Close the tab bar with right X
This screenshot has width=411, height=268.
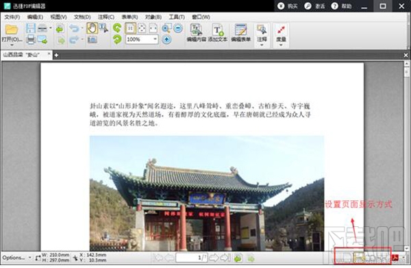point(406,55)
